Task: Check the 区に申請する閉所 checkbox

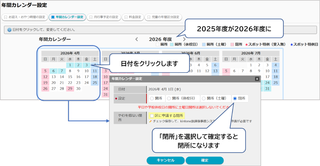Action: pyautogui.click(x=152, y=116)
